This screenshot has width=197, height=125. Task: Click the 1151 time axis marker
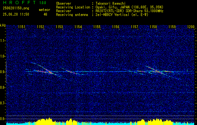(22, 27)
